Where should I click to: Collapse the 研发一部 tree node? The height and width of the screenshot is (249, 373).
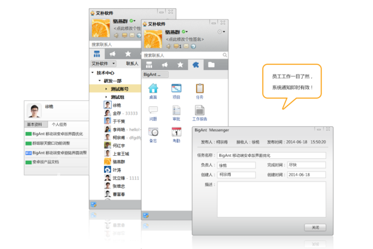click(x=100, y=80)
